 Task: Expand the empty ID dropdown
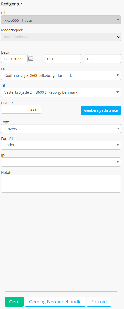pyautogui.click(x=61, y=162)
